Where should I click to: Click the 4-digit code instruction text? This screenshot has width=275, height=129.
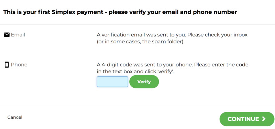(x=173, y=68)
